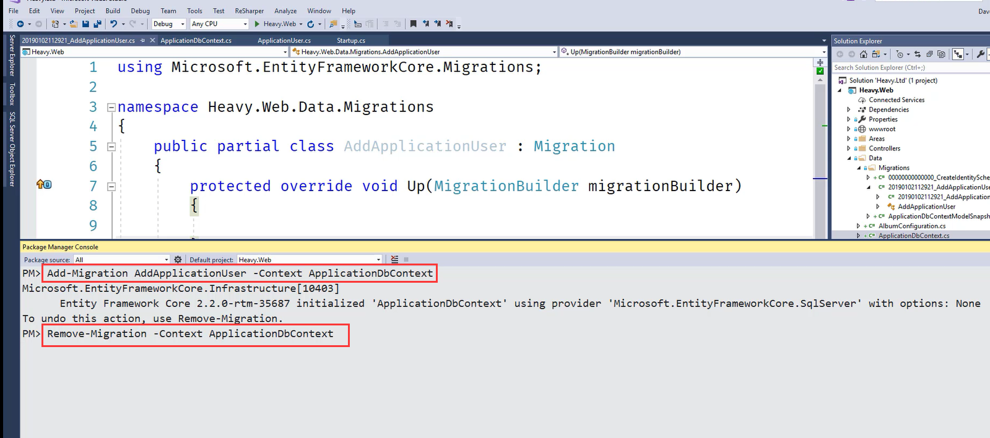Screen dimensions: 990x438
Task: Close the AddApplicationUser.cs editor tab
Action: (153, 41)
